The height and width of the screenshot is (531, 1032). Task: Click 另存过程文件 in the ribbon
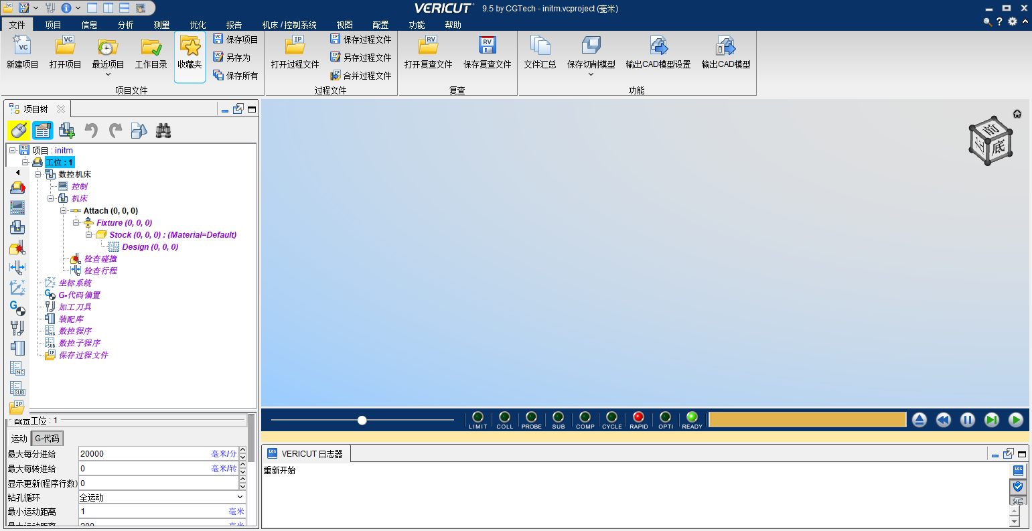point(360,58)
